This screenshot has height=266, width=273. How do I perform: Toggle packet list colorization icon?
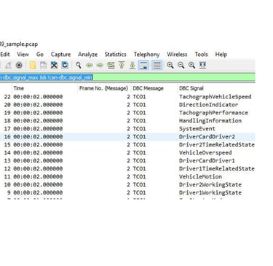click(157, 65)
